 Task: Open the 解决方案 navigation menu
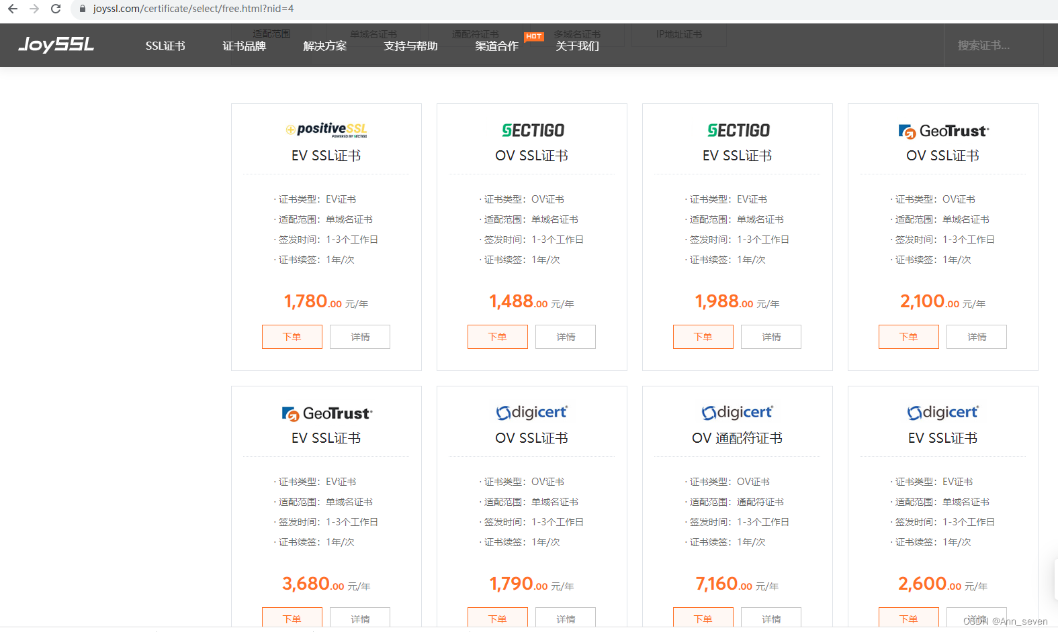324,46
